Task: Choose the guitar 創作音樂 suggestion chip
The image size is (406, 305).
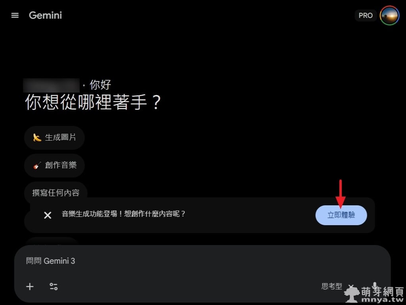Action: 54,165
